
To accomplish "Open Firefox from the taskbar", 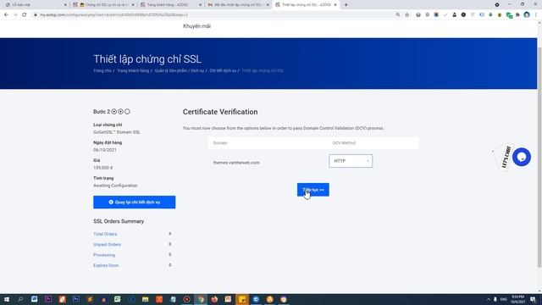I will tap(214, 299).
